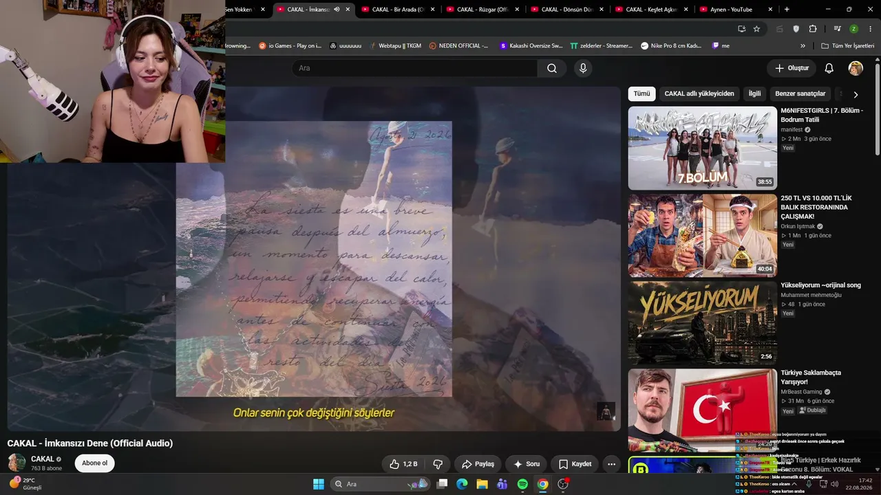Open the Twitch 'me' bookmark

pos(721,46)
